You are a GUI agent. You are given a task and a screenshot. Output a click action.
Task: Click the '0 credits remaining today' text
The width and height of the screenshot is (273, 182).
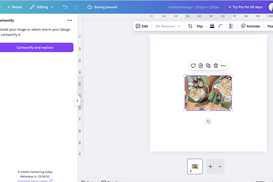pos(35,172)
